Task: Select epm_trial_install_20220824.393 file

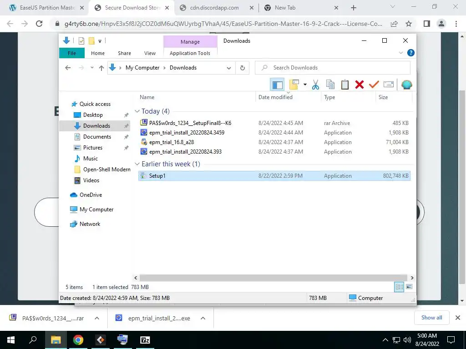Action: click(185, 152)
